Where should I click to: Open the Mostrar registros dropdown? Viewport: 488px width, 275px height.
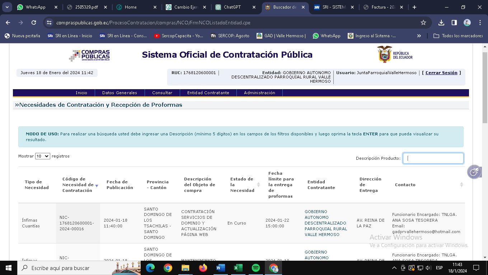pyautogui.click(x=42, y=156)
